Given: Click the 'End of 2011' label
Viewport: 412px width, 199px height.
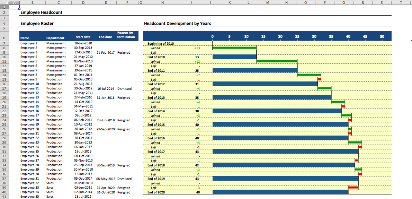Looking at the screenshot, I should (156, 70).
